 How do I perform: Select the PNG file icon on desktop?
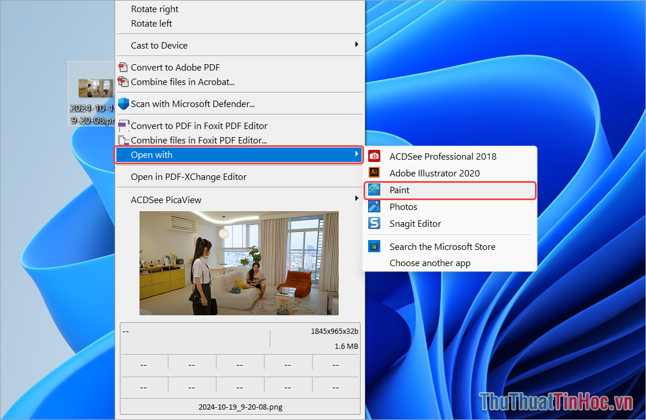tap(93, 89)
